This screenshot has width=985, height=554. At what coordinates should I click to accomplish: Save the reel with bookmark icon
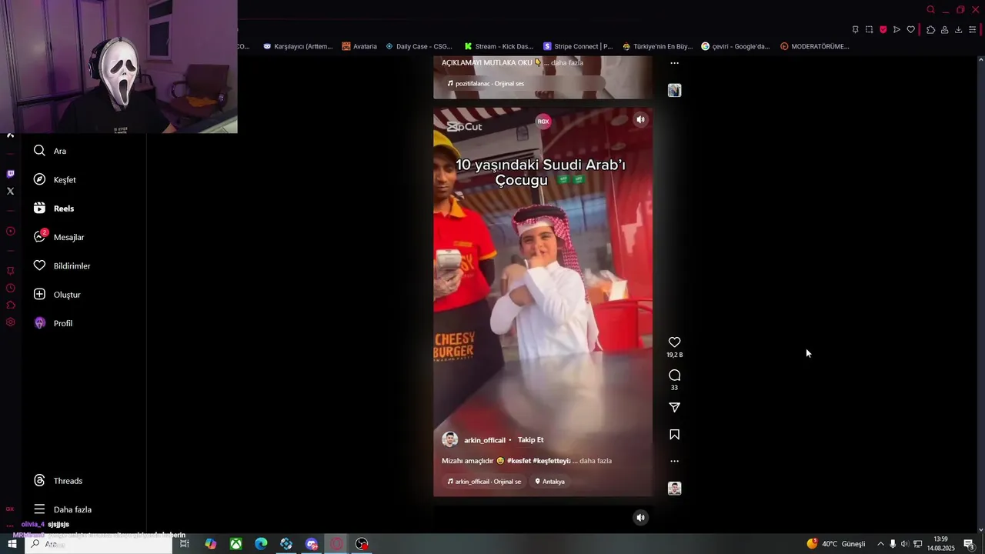674,435
